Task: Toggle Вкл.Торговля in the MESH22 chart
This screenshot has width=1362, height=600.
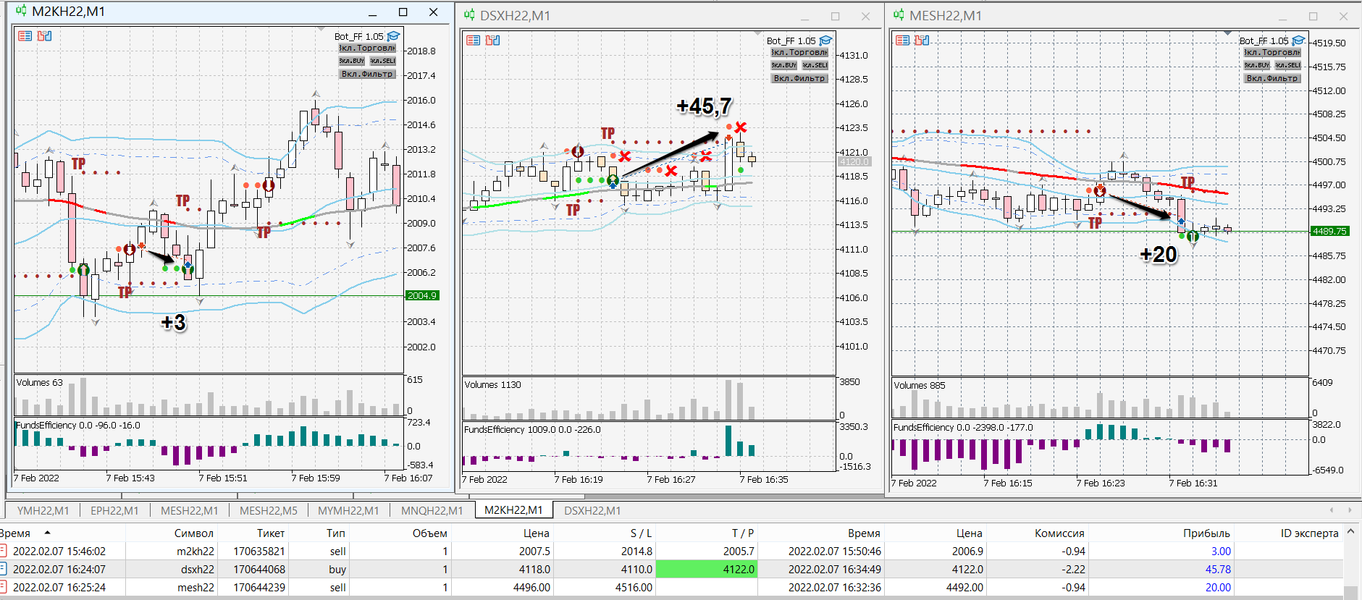Action: point(1272,52)
